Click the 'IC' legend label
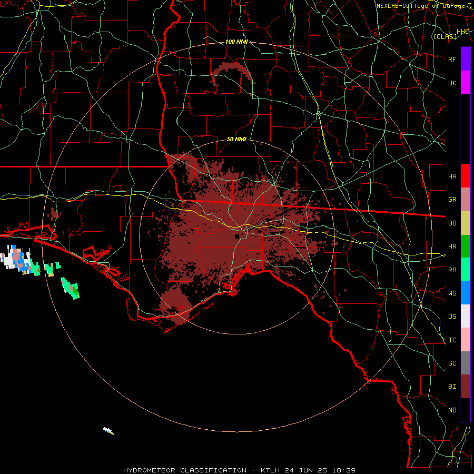The width and height of the screenshot is (474, 474). (452, 340)
